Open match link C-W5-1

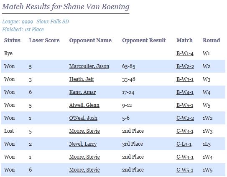click(185, 170)
